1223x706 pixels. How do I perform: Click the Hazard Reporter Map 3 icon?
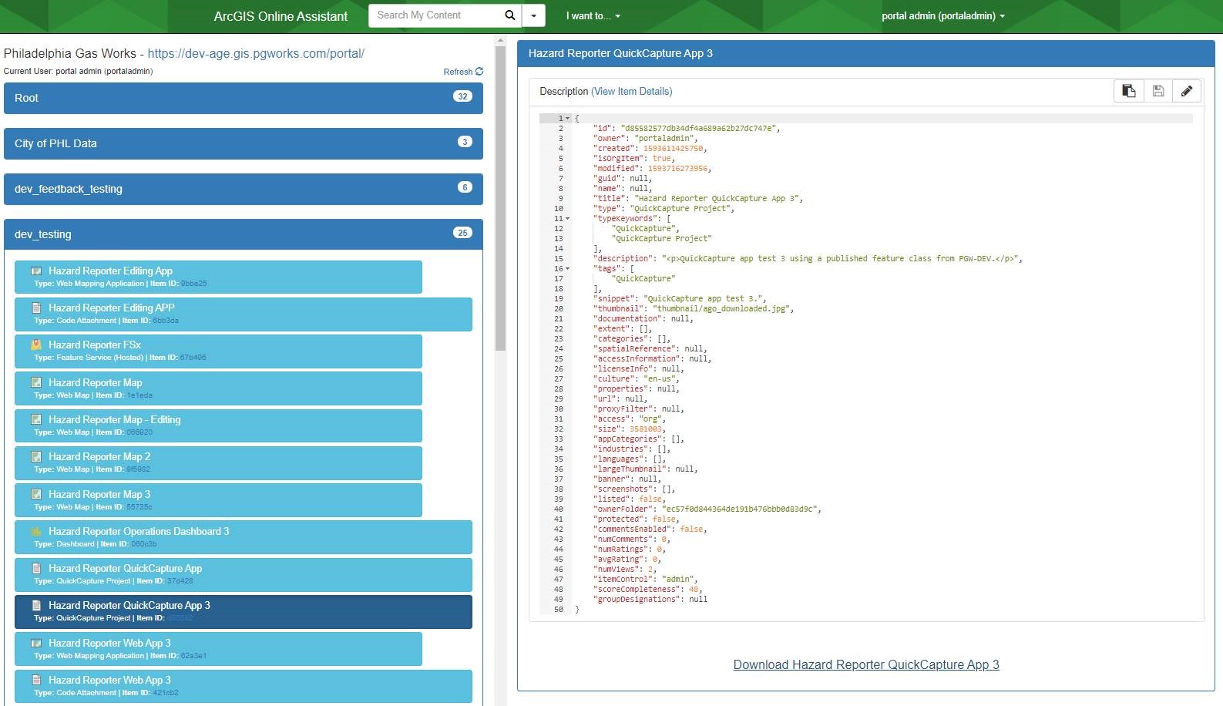(36, 494)
